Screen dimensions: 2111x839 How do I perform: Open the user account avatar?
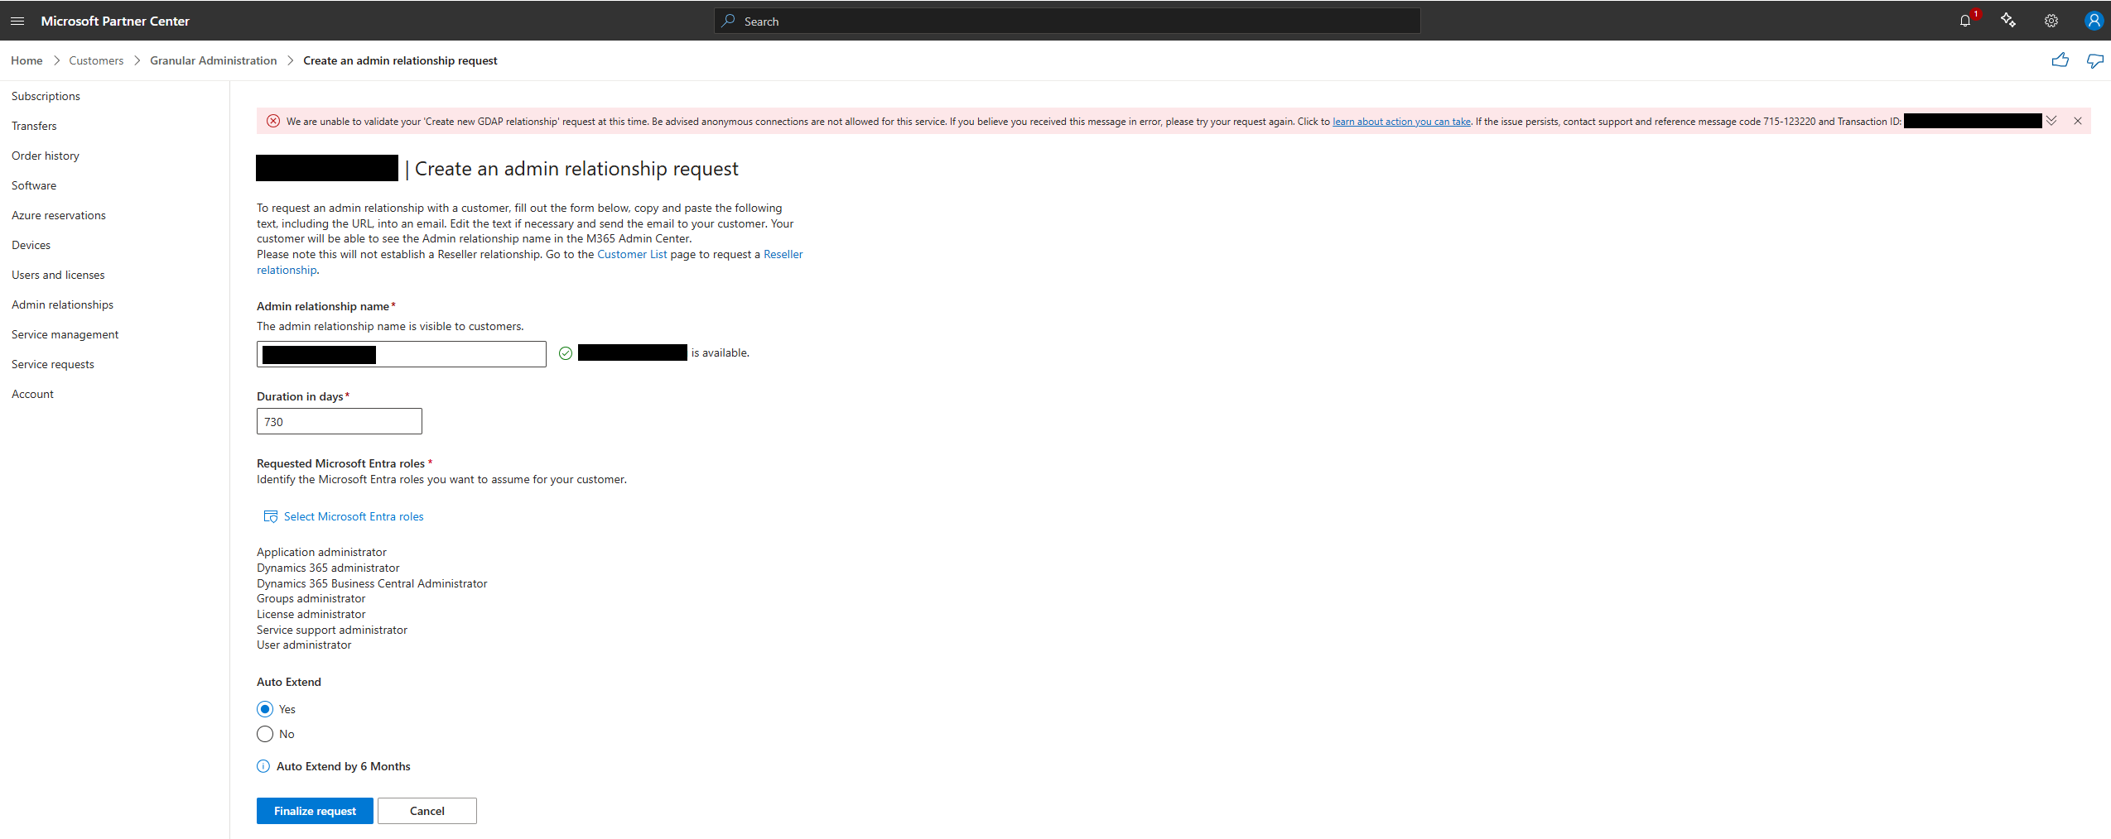pos(2093,21)
